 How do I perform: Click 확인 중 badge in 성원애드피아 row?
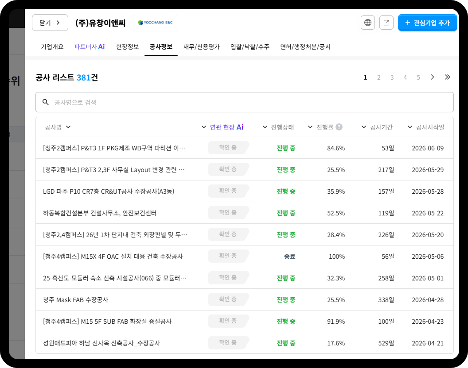pos(228,343)
